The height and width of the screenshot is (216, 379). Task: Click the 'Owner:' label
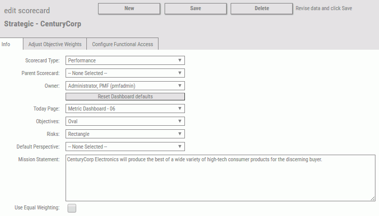pyautogui.click(x=52, y=86)
